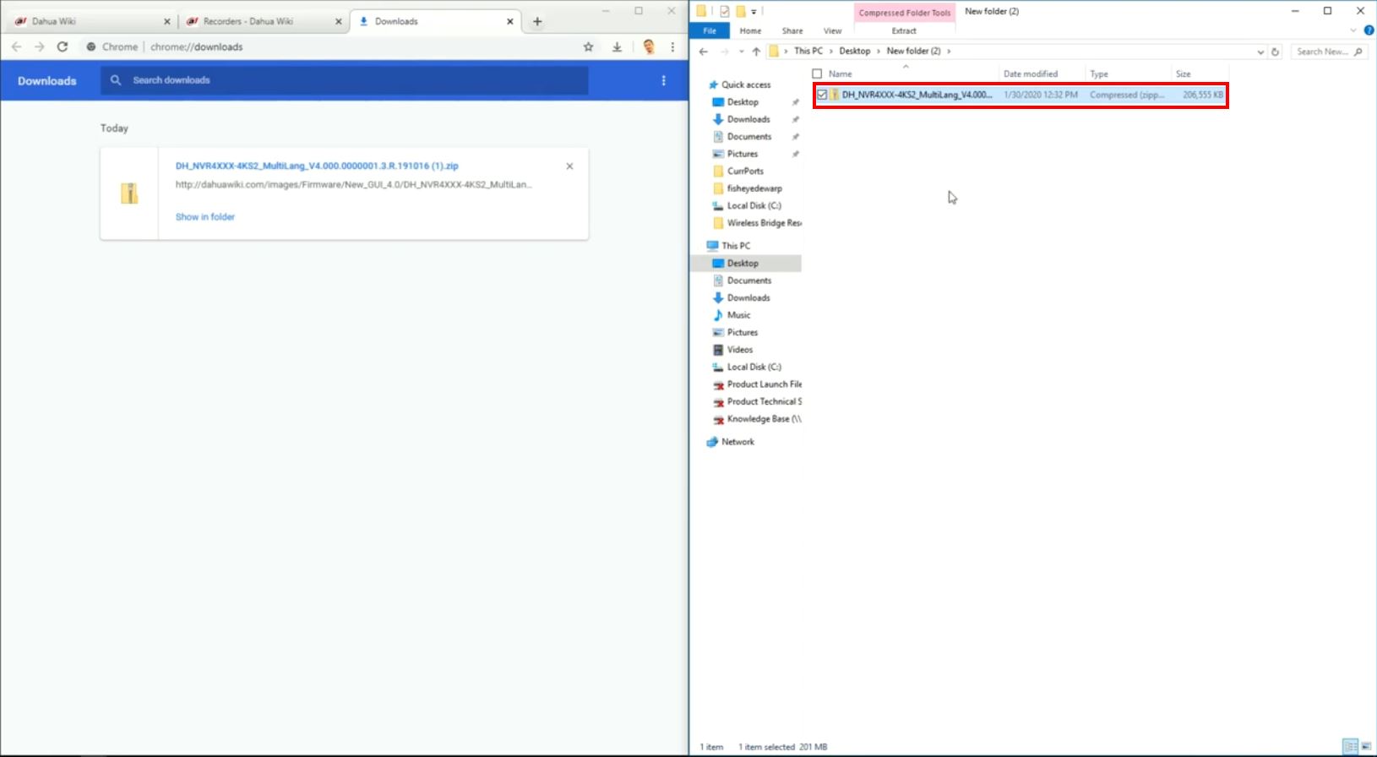1377x757 pixels.
Task: Click Explorer up directory arrow
Action: point(756,52)
